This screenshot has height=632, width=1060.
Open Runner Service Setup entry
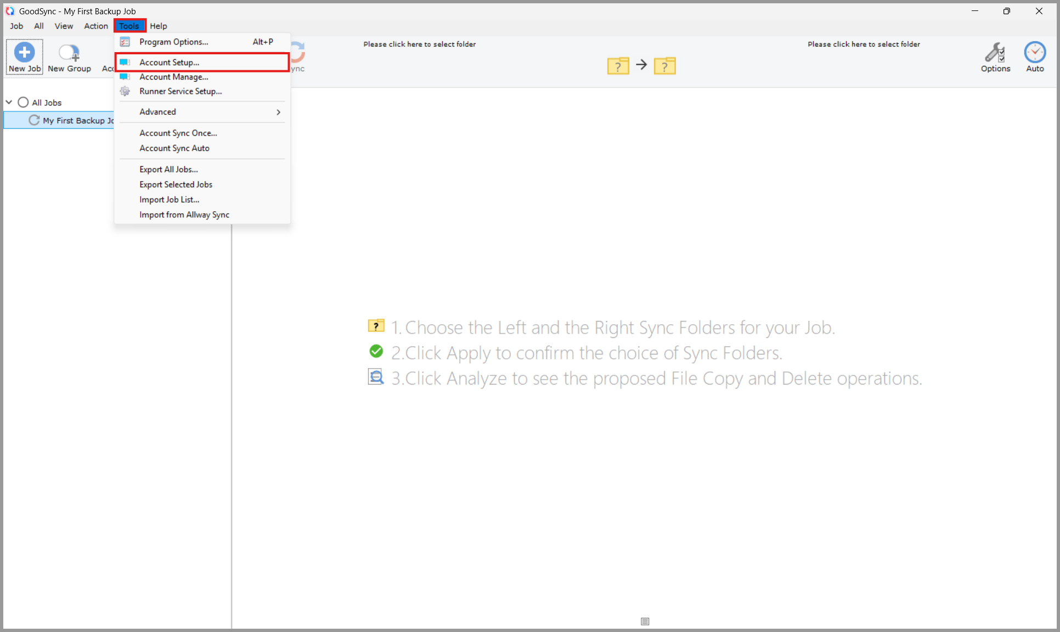point(202,91)
